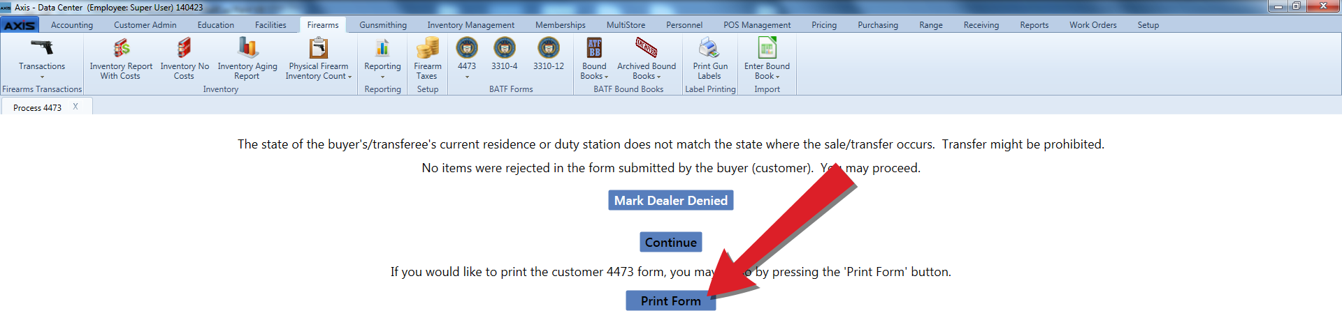This screenshot has width=1342, height=320.
Task: Open the Memberships tab
Action: pos(561,25)
